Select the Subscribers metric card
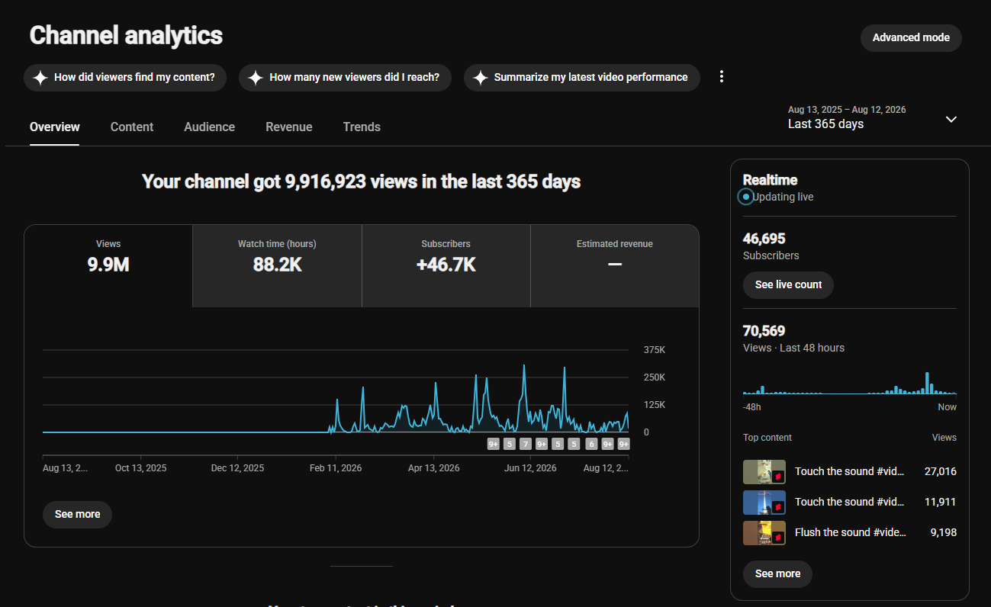This screenshot has height=607, width=991. pos(446,266)
